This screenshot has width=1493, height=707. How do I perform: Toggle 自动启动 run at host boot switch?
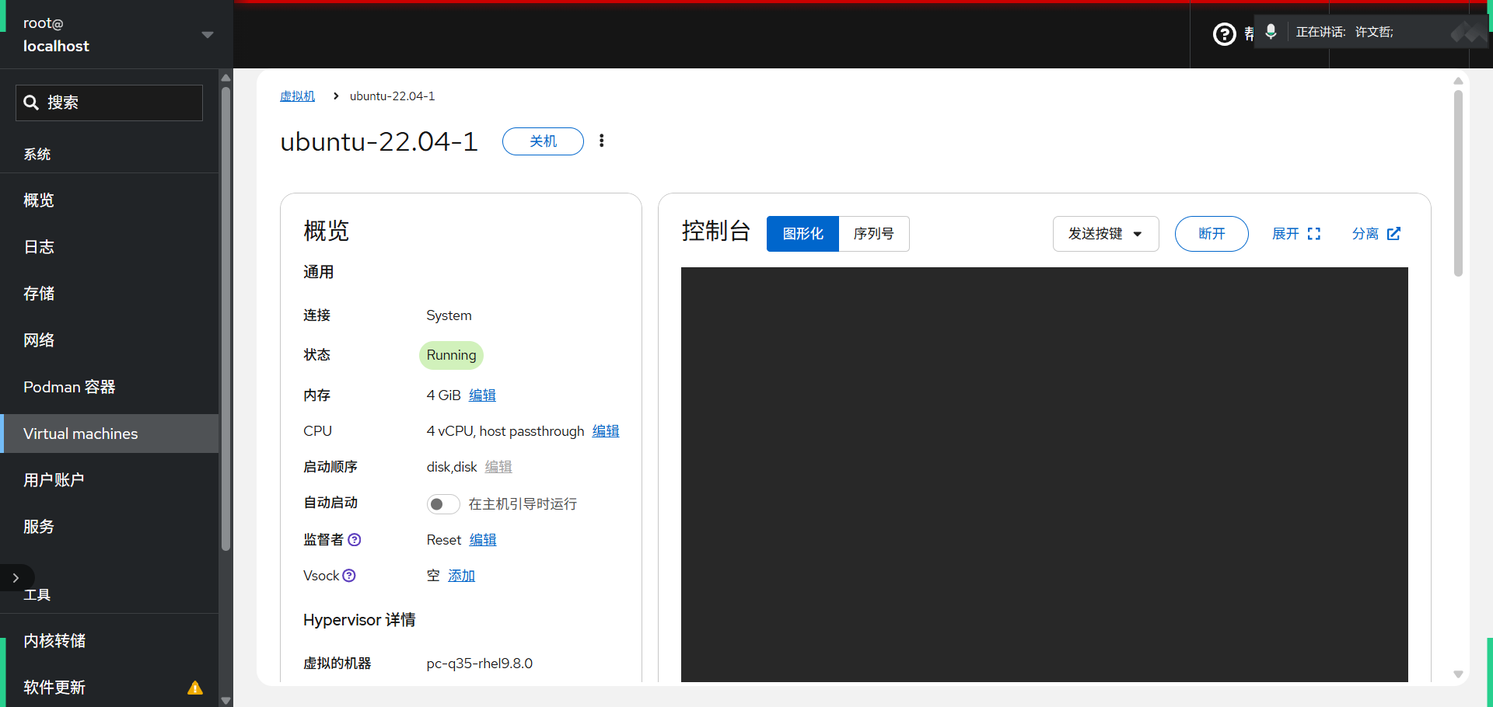(443, 504)
